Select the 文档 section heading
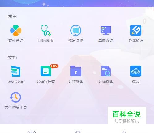 pos(12,57)
